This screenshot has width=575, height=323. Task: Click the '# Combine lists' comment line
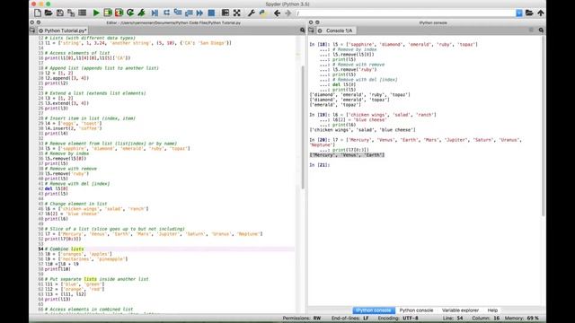pos(65,249)
